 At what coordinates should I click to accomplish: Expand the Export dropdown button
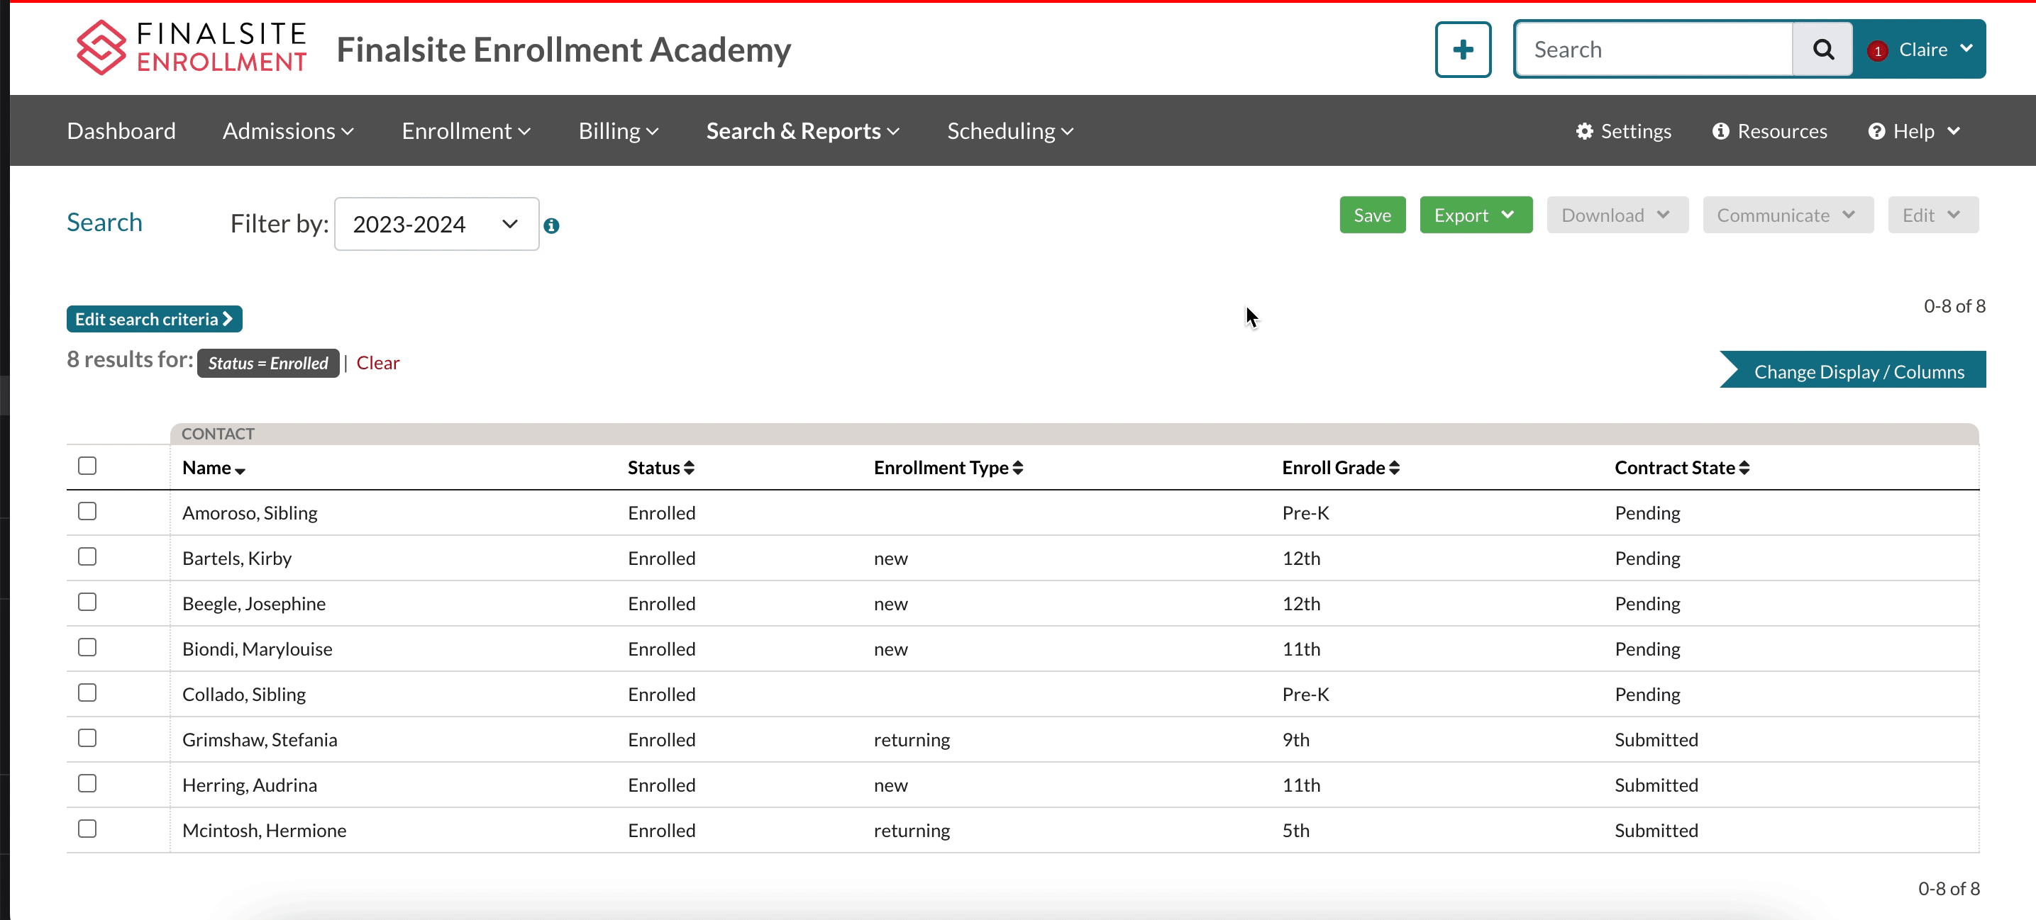click(1475, 215)
